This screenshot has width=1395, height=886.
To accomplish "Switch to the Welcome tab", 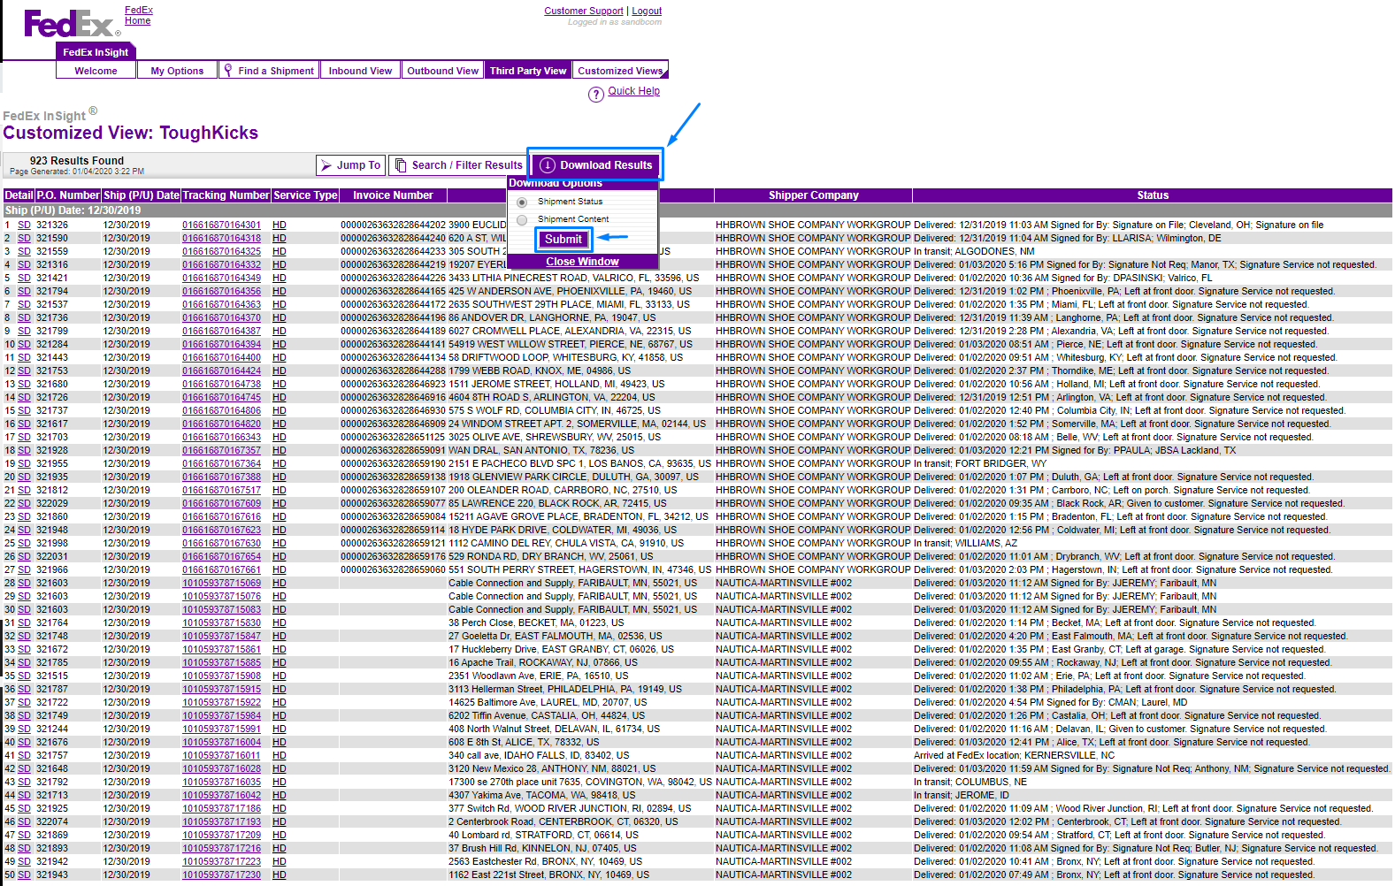I will (96, 71).
